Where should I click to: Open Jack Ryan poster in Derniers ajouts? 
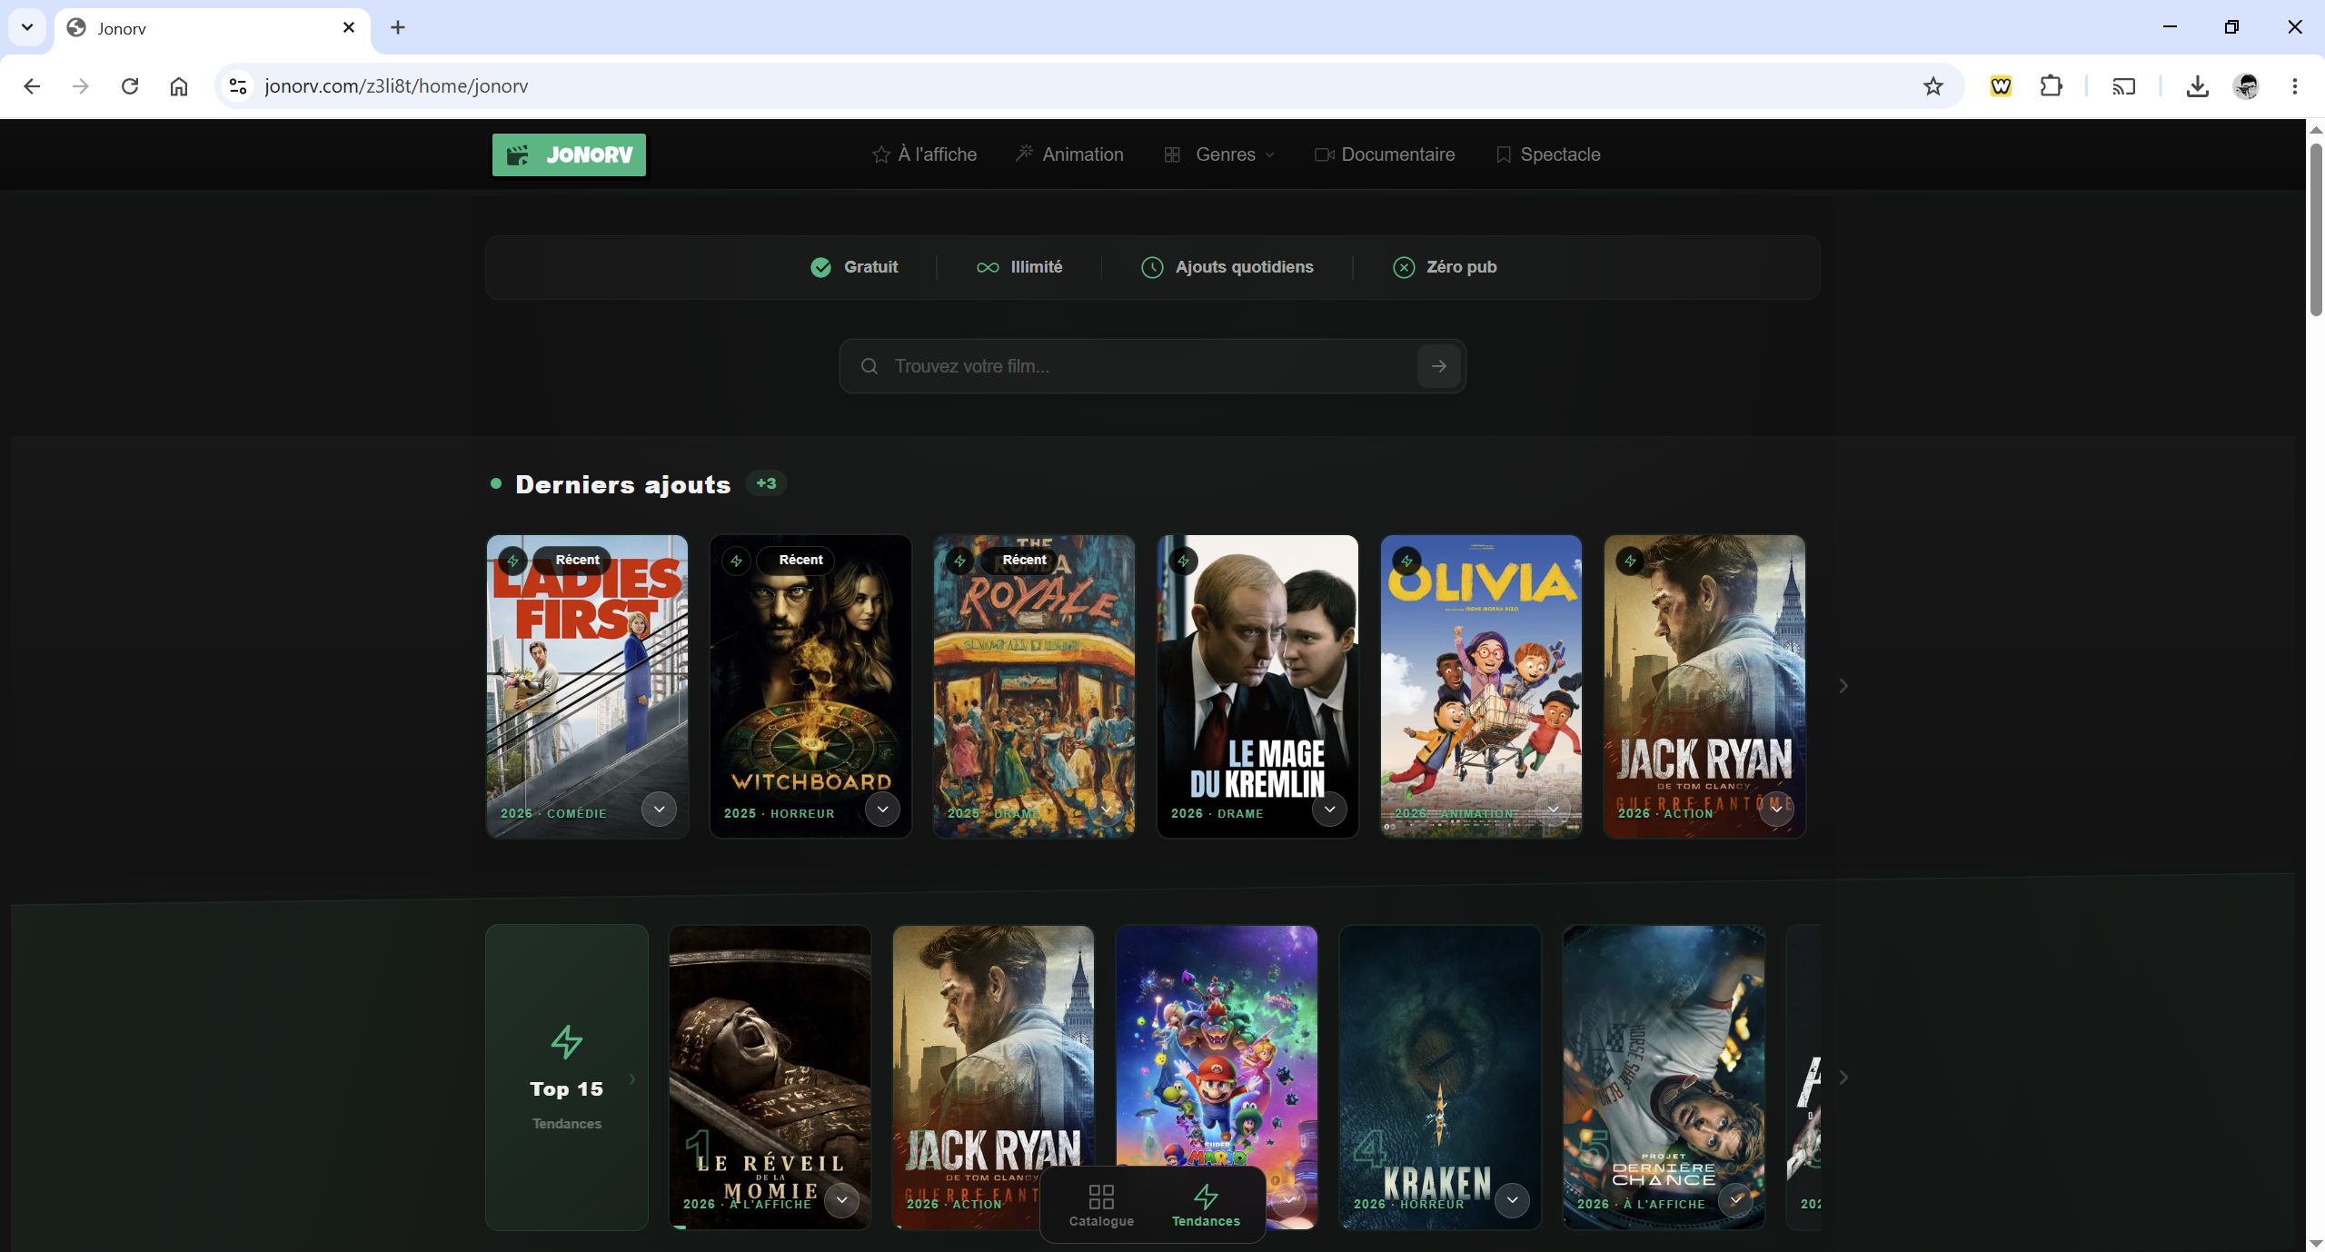click(1704, 686)
